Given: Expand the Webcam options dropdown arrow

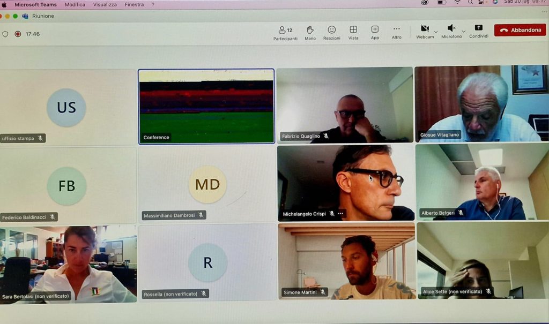Looking at the screenshot, I should (x=436, y=32).
